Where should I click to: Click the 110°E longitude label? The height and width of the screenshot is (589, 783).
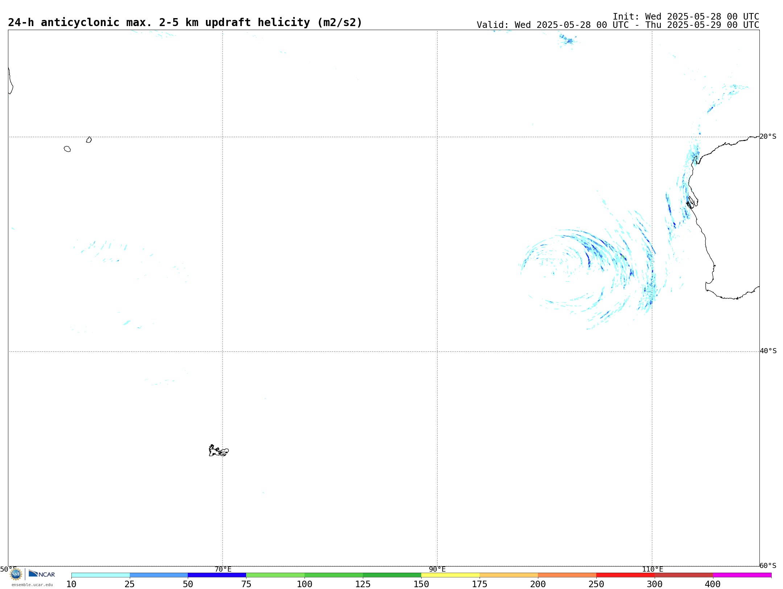652,569
